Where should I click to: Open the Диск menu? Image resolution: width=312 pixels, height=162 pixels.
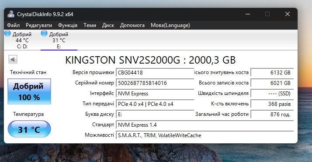[108, 25]
